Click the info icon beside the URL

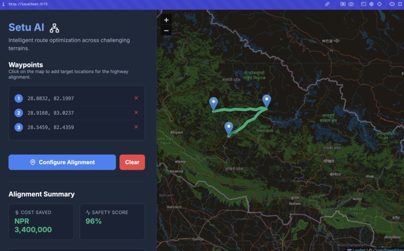point(4,4)
